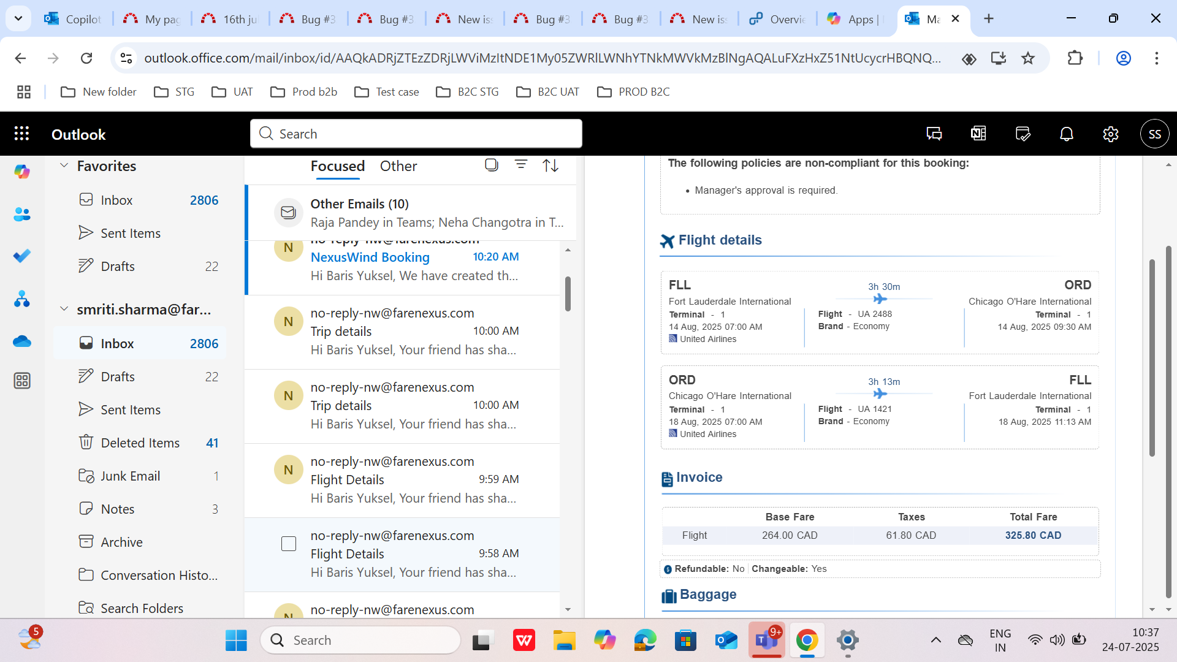Open Junk Email folder
Image resolution: width=1177 pixels, height=662 pixels.
click(x=140, y=476)
